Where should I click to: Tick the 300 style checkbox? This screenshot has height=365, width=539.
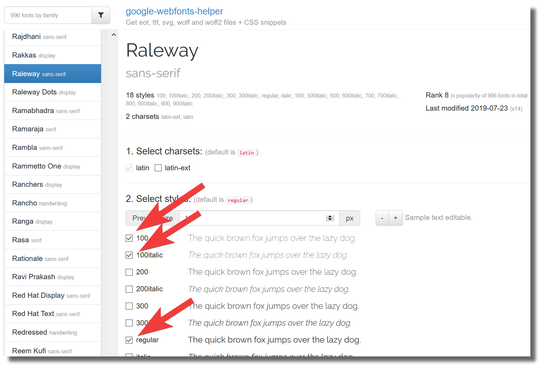pyautogui.click(x=129, y=306)
